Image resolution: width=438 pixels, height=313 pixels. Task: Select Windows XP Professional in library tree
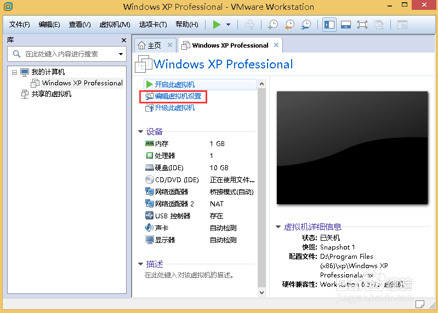(82, 83)
